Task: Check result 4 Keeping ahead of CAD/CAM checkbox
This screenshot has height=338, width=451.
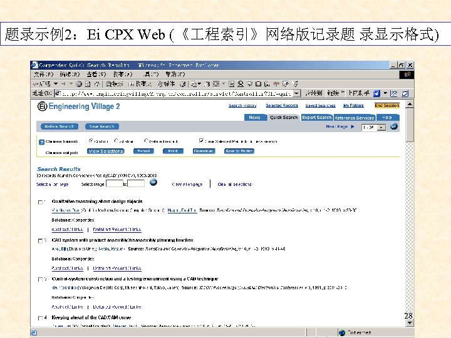Action: [40, 318]
